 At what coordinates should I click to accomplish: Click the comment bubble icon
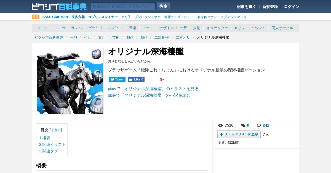243,125
